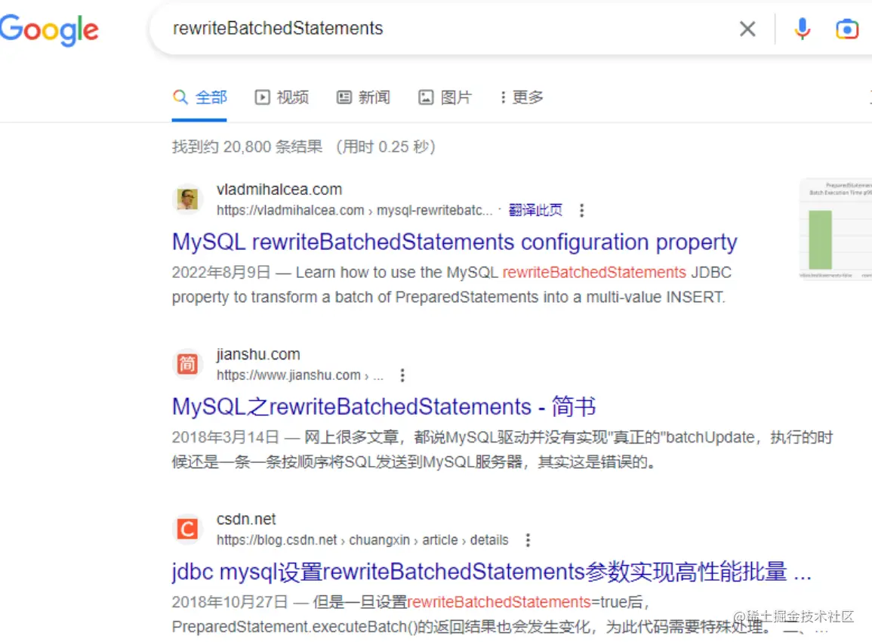The image size is (872, 642).
Task: Select the 全部 tab
Action: (x=199, y=97)
